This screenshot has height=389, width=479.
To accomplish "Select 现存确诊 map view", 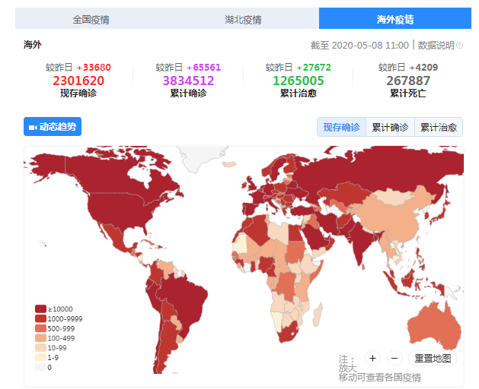I will coord(341,127).
